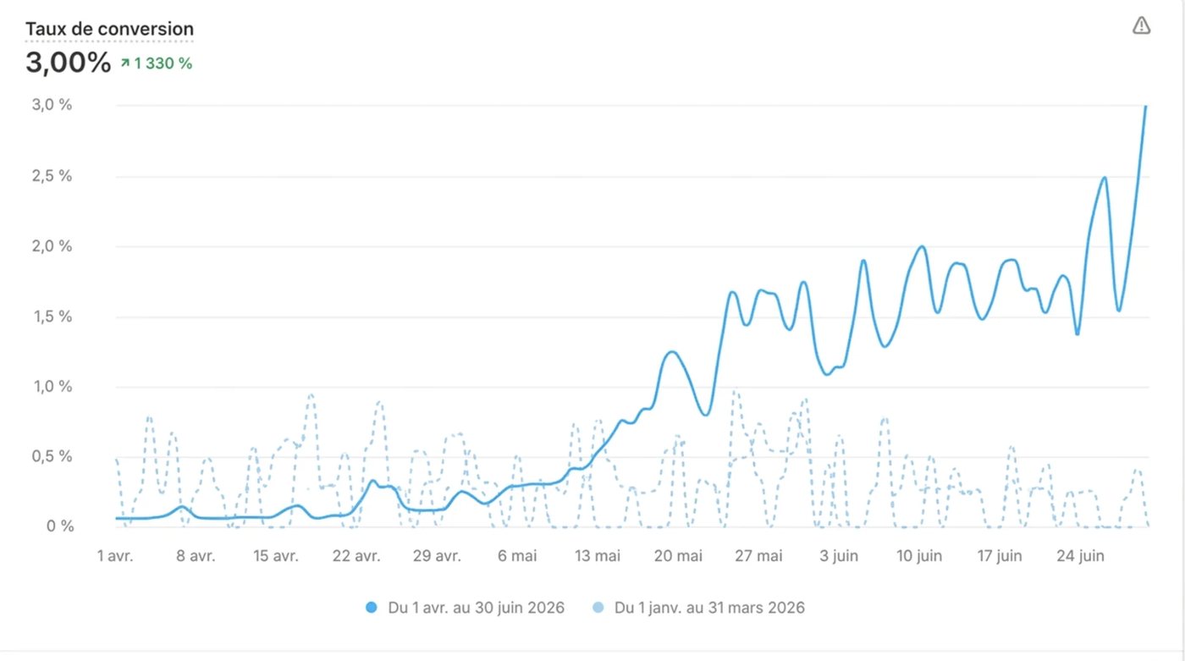
Task: Click the dark blue legend dot
Action: [371, 608]
